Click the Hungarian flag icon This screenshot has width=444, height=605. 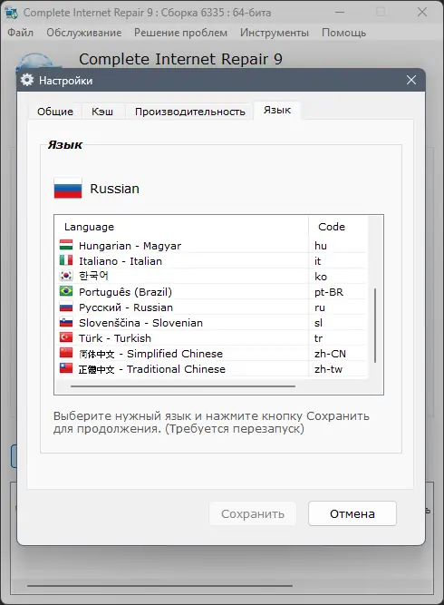pyautogui.click(x=66, y=245)
